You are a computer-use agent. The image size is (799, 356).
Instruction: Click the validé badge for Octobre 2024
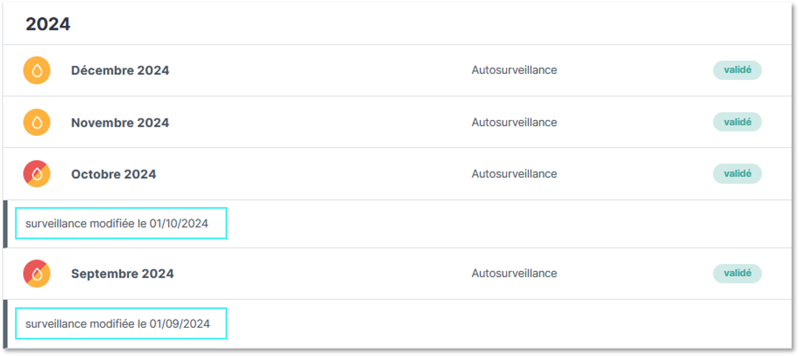[737, 174]
